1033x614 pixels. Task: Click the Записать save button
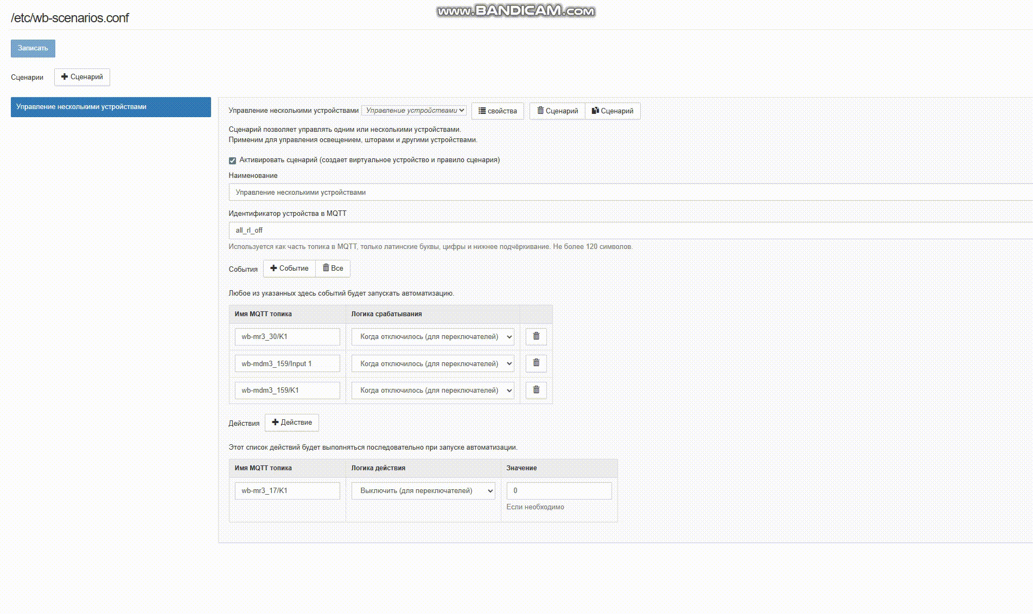click(33, 48)
